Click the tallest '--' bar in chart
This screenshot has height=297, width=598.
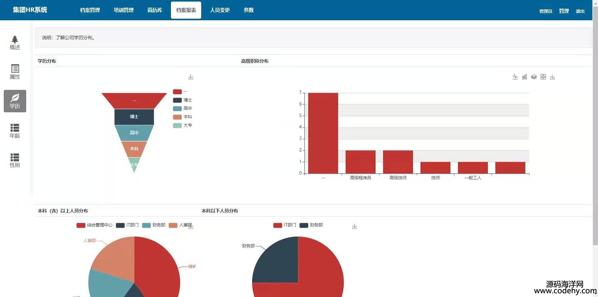323,133
